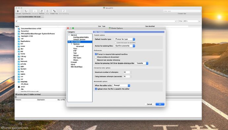Select Configuration Paths category
Viewport: 228px width, 130px height.
coord(81,37)
